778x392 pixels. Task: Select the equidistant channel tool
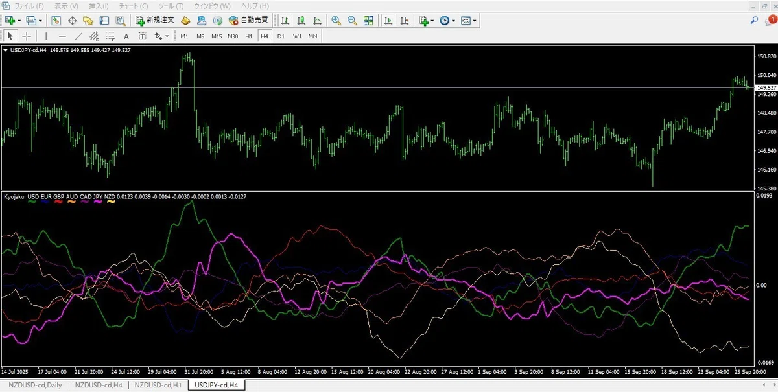pyautogui.click(x=95, y=36)
